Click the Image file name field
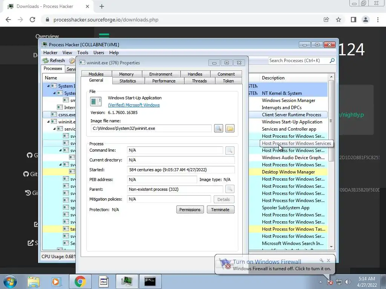Screen dimensions: 386x289 pos(151,128)
